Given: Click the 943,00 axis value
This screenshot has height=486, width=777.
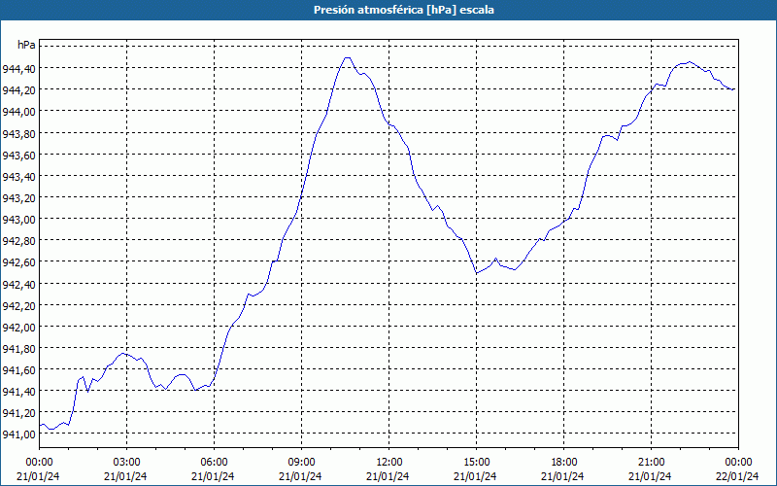Looking at the screenshot, I should 18,220.
